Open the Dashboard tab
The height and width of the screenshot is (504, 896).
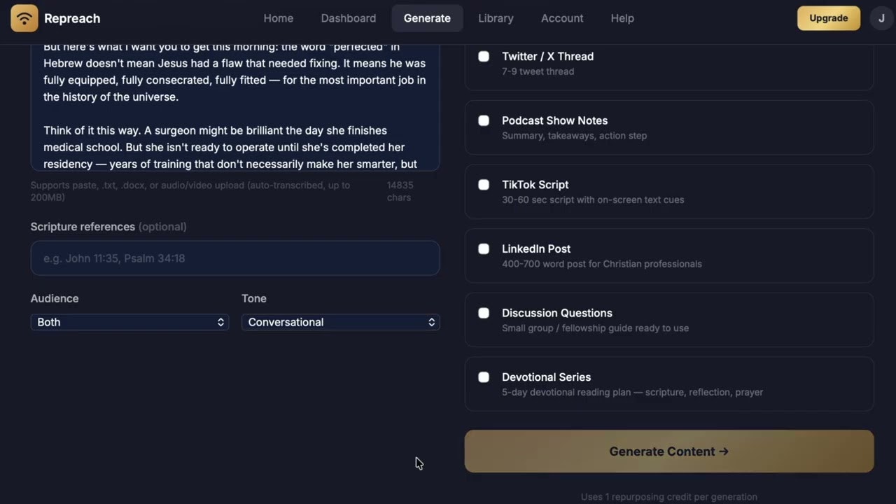pos(349,18)
